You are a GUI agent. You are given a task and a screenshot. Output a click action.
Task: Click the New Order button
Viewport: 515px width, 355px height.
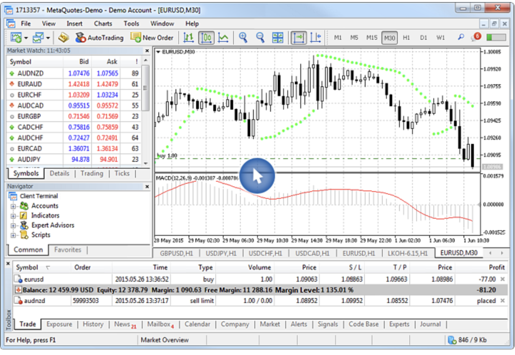152,38
